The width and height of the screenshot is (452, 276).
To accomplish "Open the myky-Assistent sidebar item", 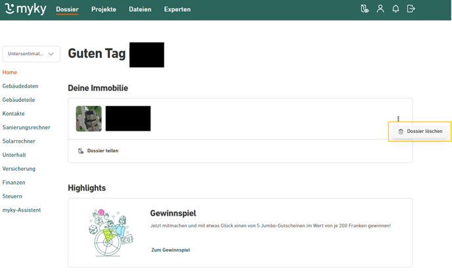I will [x=22, y=210].
